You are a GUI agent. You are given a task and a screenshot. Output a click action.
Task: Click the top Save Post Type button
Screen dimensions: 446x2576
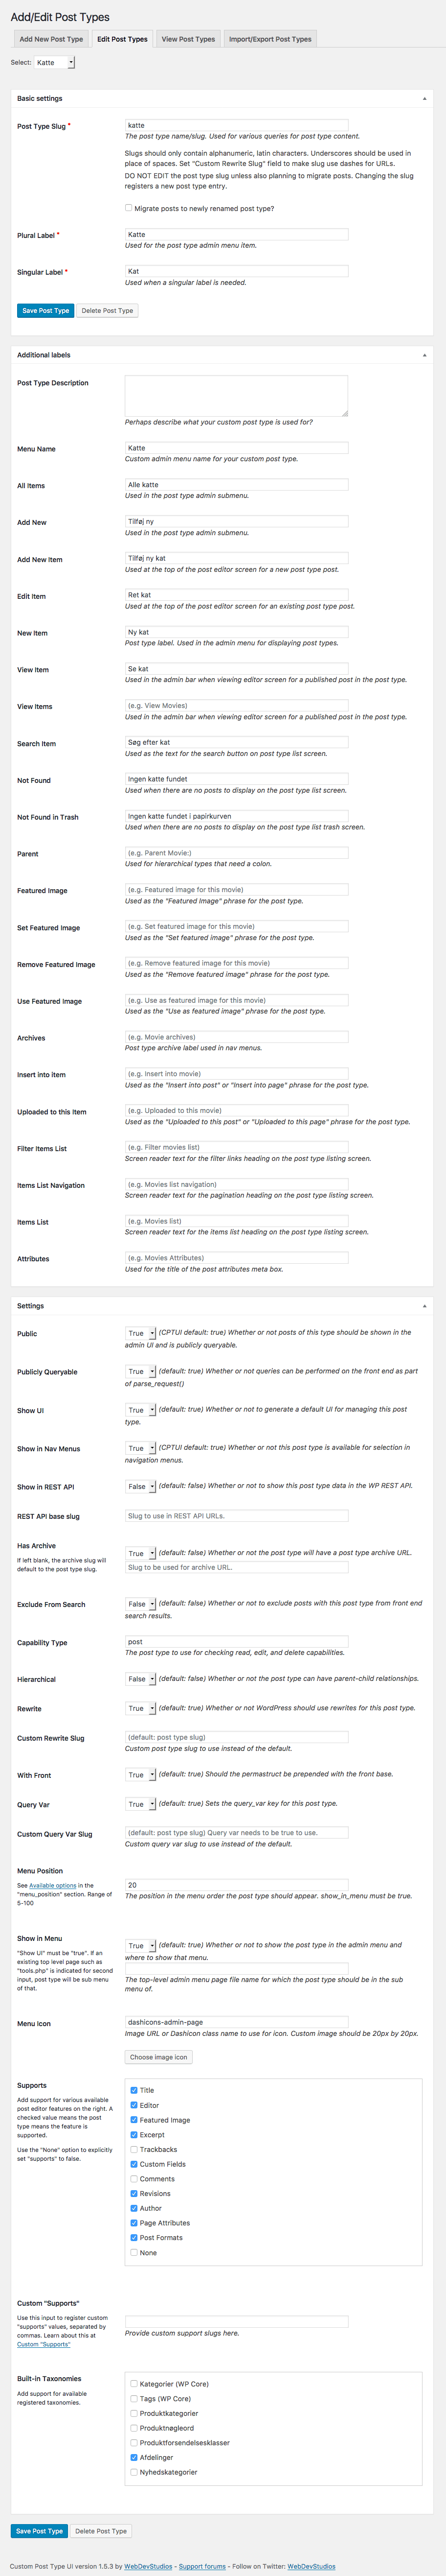46,311
